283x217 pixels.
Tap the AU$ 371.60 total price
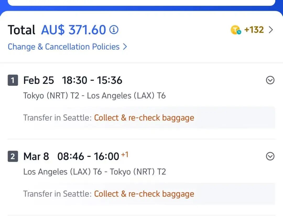pyautogui.click(x=73, y=30)
